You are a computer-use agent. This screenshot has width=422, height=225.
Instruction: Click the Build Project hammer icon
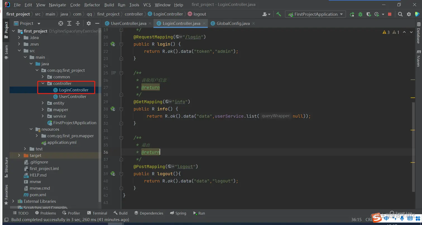pos(279,14)
